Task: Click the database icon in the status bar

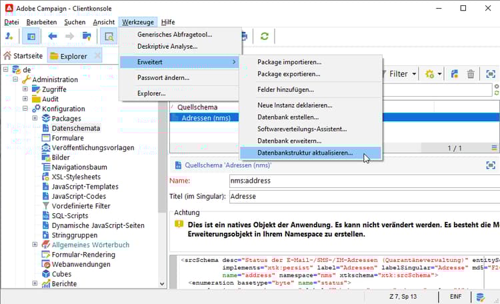Action: click(x=480, y=297)
